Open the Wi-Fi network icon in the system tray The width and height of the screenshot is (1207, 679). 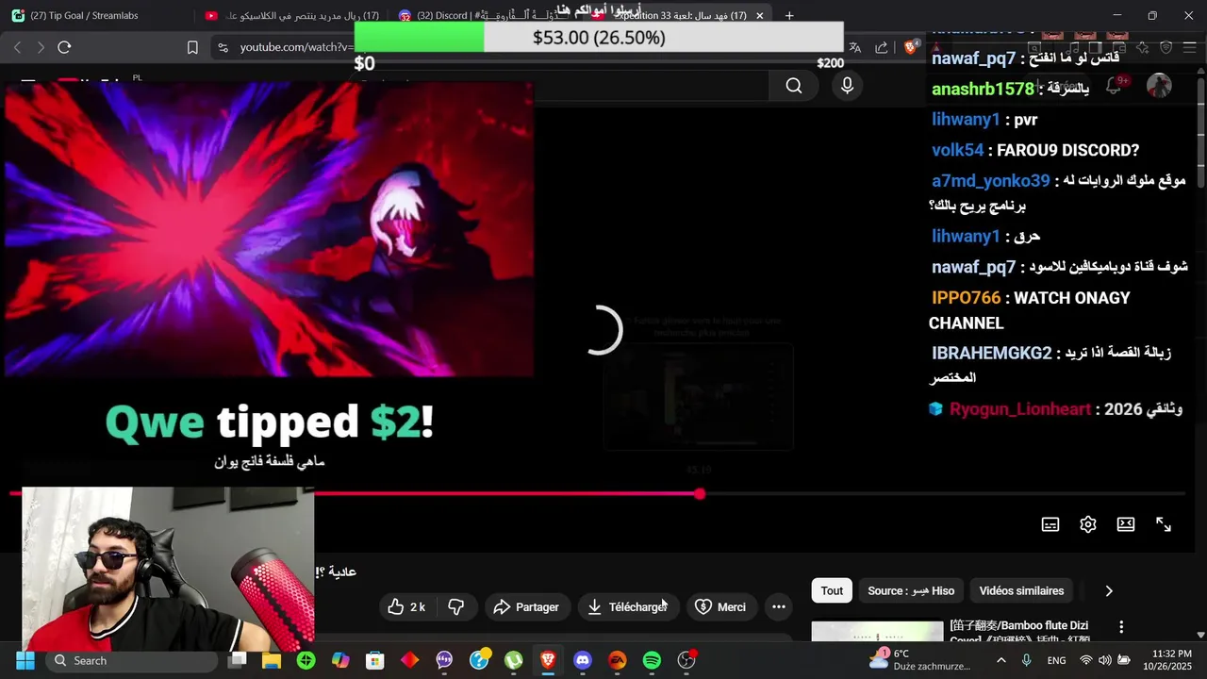(1085, 660)
